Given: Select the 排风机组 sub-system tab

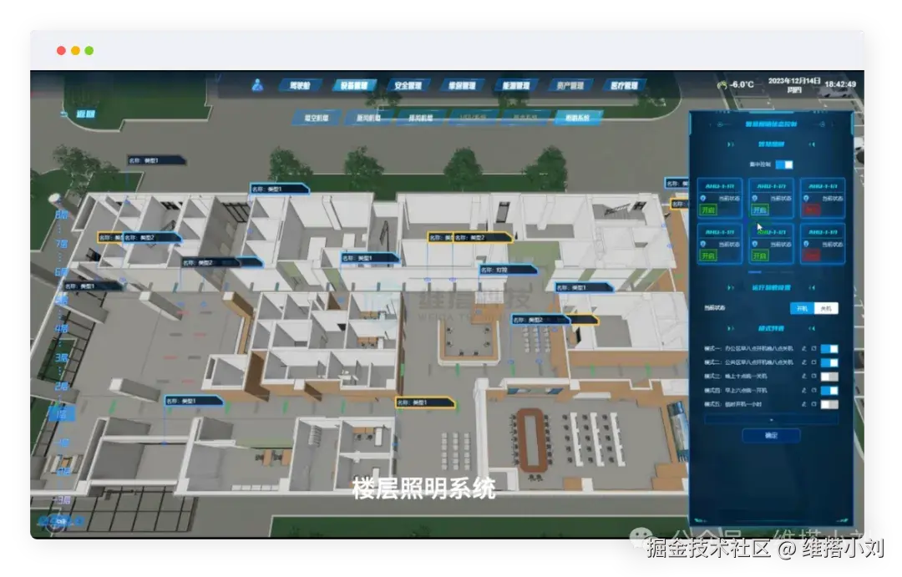Looking at the screenshot, I should (420, 118).
